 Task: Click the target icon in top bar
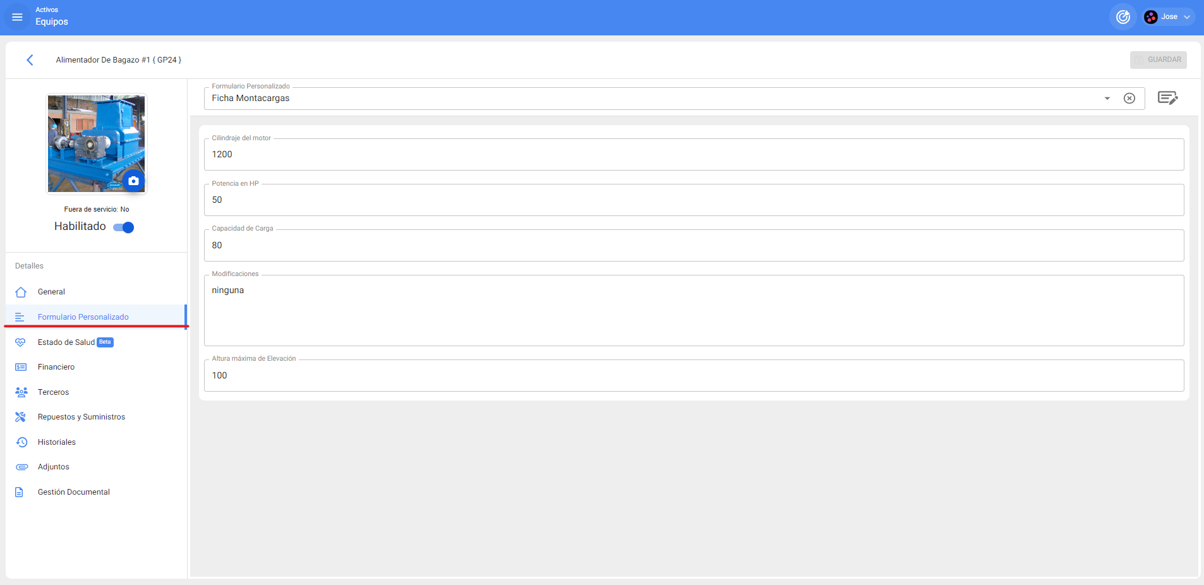(1123, 17)
